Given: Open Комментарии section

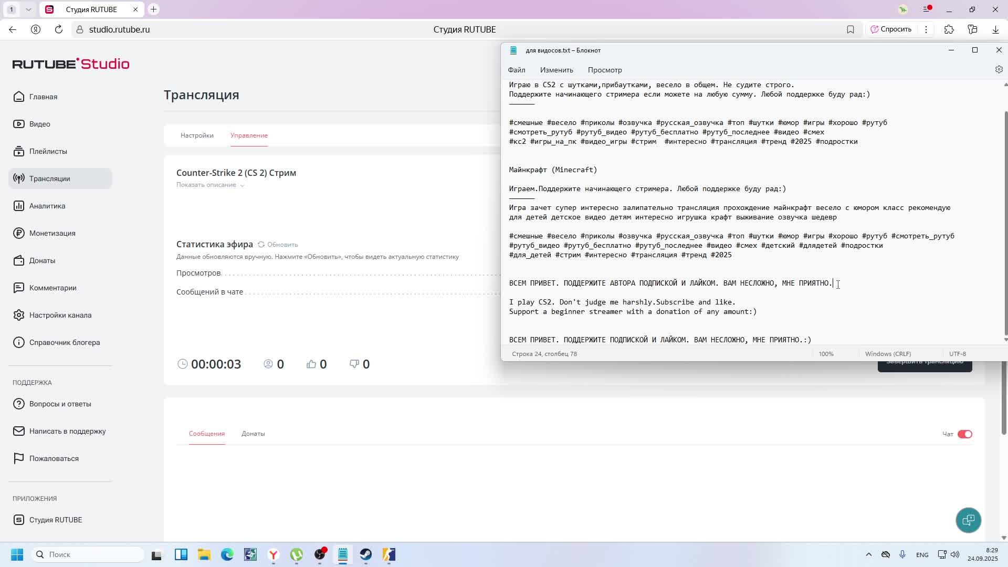Looking at the screenshot, I should [52, 288].
